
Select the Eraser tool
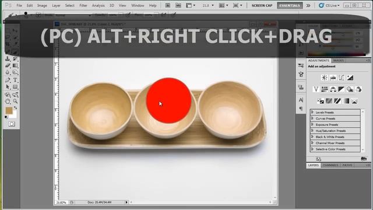8,65
